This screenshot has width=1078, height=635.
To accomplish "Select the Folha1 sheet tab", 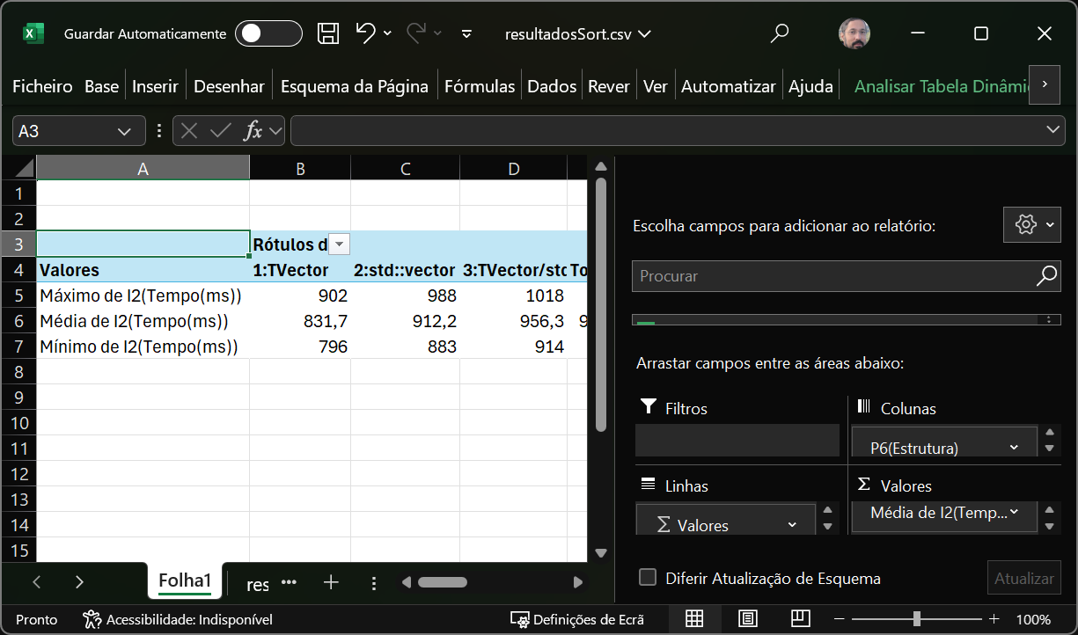I will click(185, 580).
